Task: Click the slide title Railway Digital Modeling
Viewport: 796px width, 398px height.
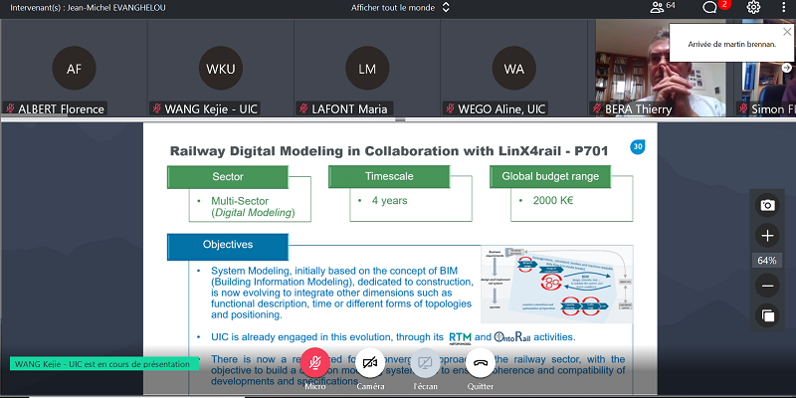Action: pos(388,151)
